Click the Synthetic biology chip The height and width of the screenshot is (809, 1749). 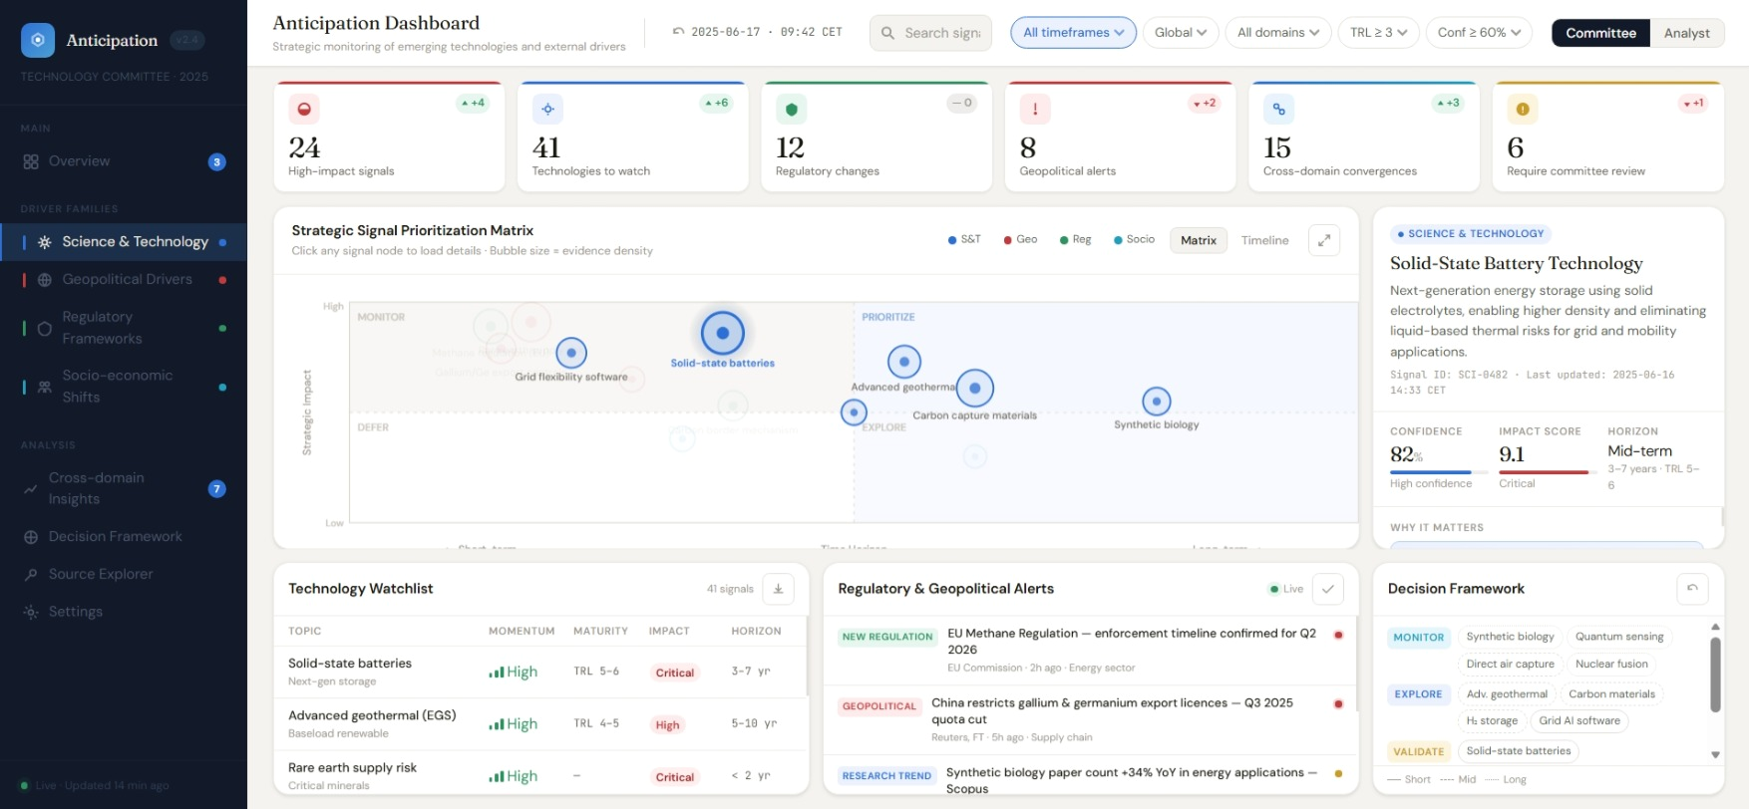pos(1510,637)
